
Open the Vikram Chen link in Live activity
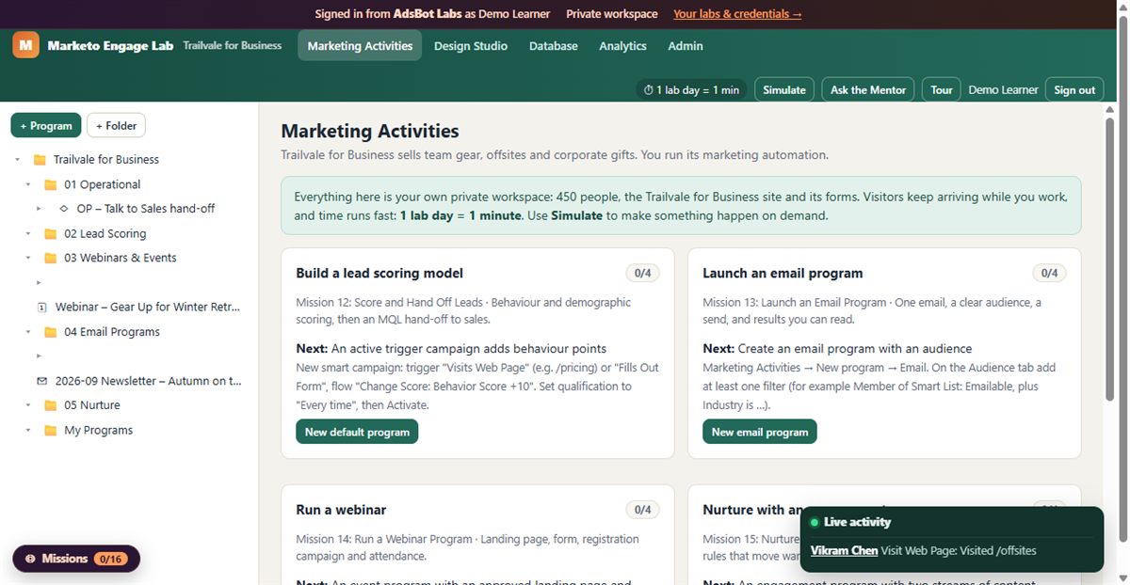844,550
